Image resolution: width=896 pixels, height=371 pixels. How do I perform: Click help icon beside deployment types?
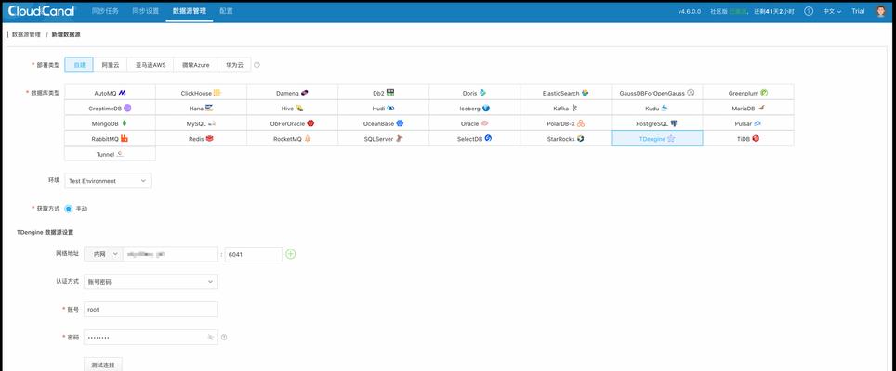(x=257, y=65)
